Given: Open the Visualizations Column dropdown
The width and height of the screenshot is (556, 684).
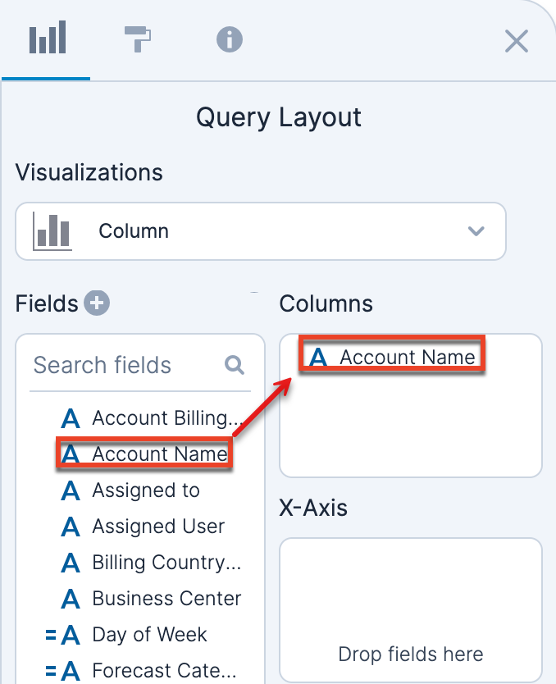Looking at the screenshot, I should click(260, 231).
